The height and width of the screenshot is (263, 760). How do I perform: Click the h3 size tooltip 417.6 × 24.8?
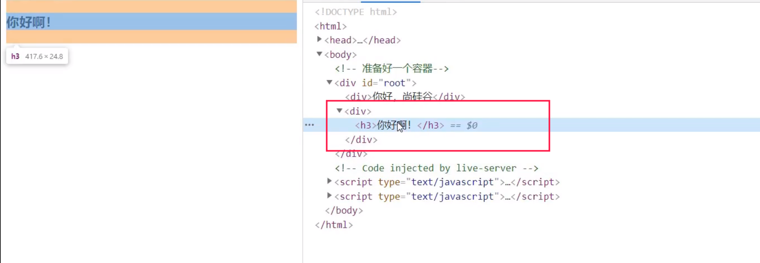click(37, 56)
